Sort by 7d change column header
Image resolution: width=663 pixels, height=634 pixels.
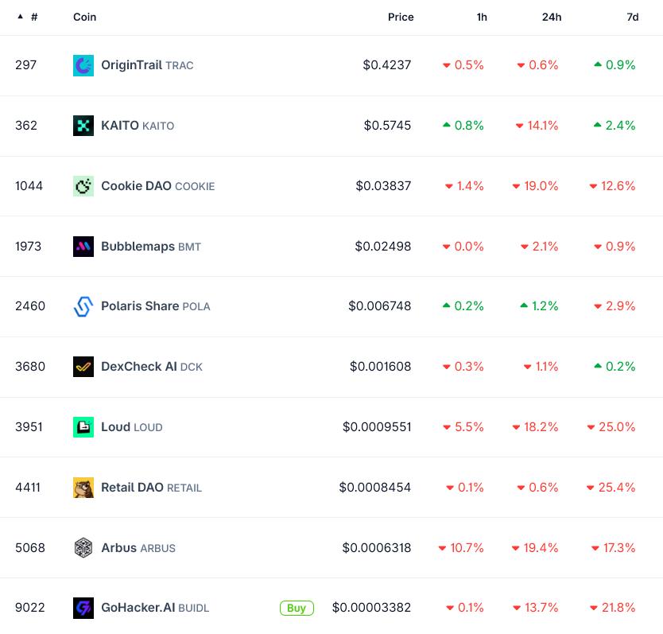click(x=632, y=17)
